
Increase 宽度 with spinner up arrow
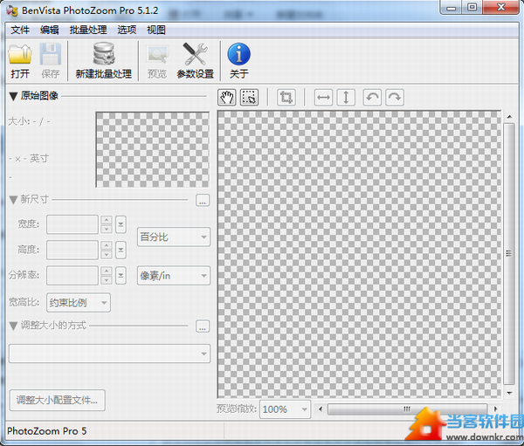(107, 220)
